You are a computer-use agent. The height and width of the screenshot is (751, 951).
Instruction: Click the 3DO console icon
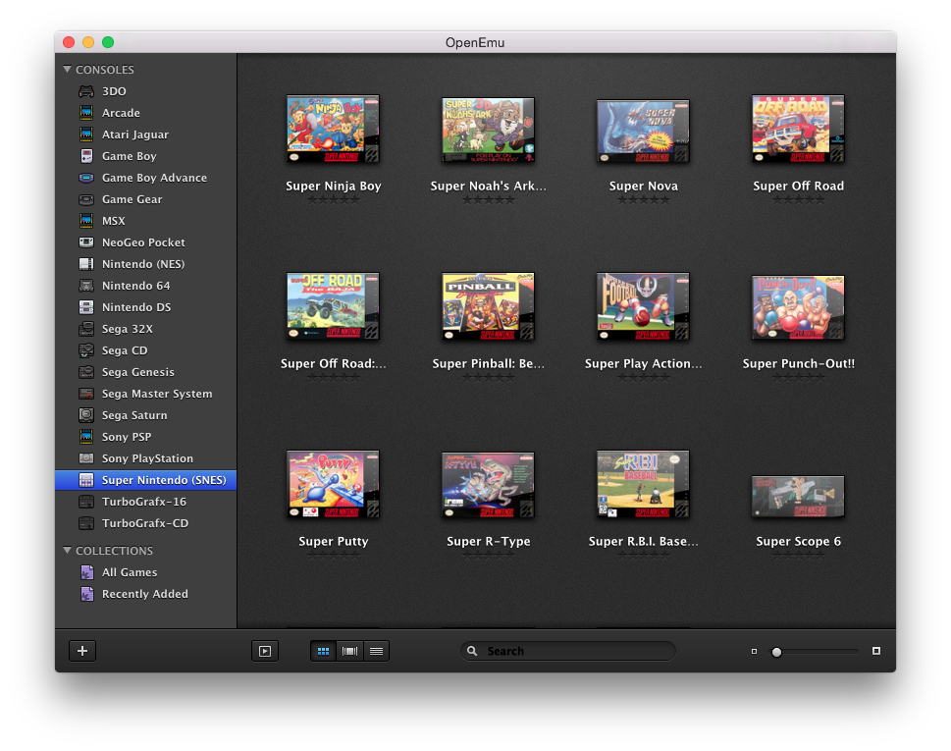pyautogui.click(x=86, y=91)
